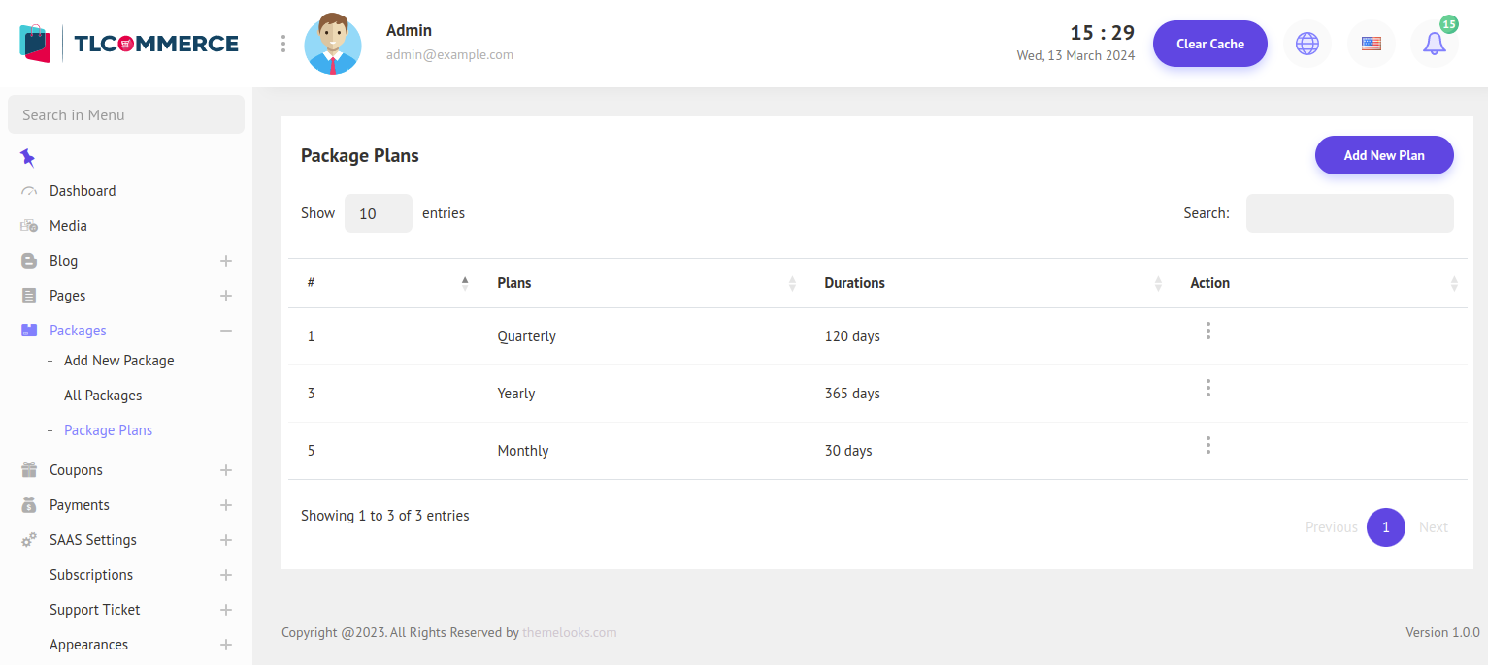Open the US flag language selector
Viewport: 1488px width, 665px height.
tap(1371, 44)
